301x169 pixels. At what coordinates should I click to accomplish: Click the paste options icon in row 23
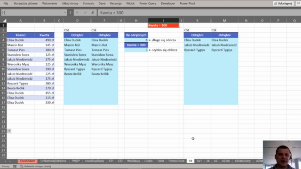tap(9, 131)
